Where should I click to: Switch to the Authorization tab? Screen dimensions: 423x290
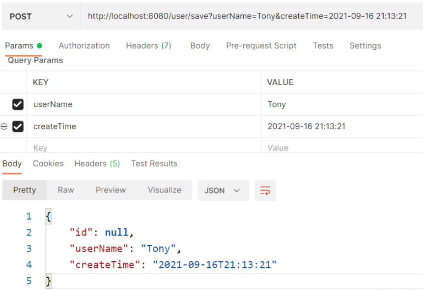(84, 46)
